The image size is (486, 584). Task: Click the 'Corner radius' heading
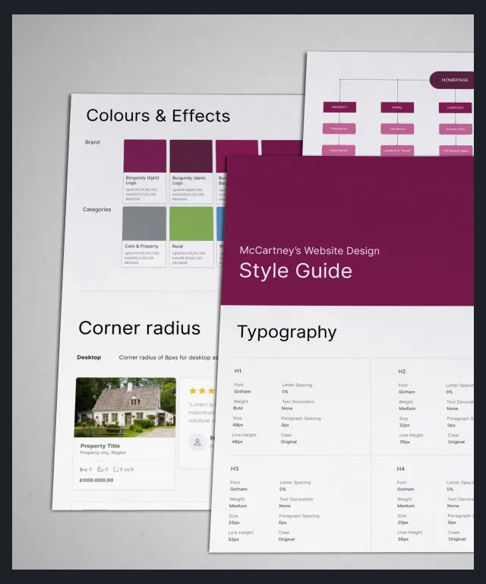coord(140,328)
